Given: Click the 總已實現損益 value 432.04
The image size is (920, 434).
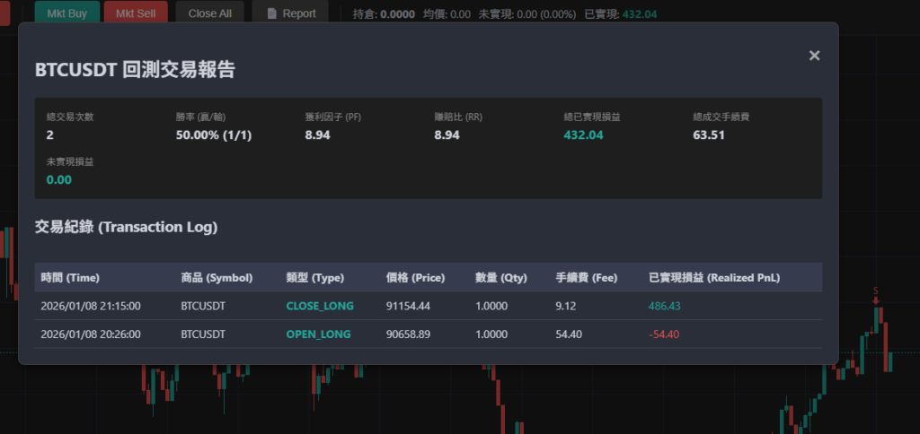Looking at the screenshot, I should tap(583, 135).
